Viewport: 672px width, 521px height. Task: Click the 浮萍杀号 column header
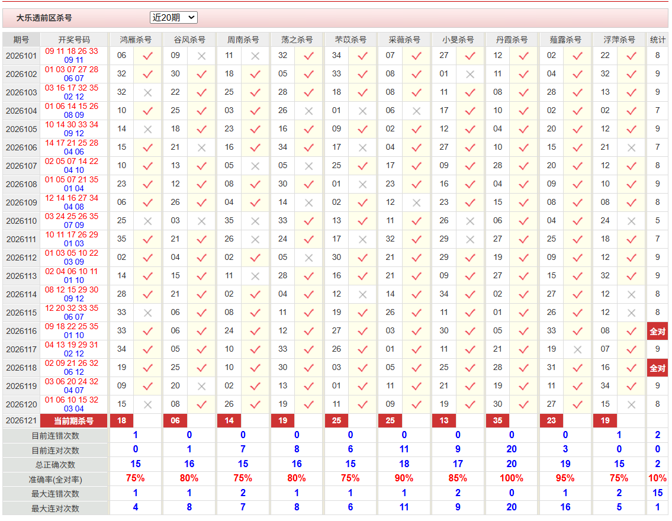coord(619,40)
